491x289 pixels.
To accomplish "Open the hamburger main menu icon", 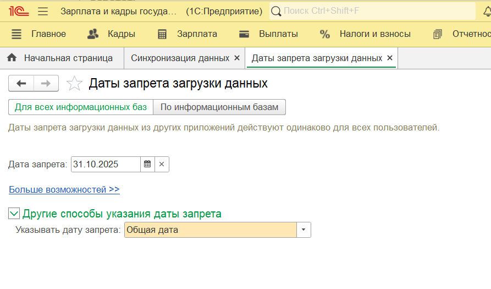I will point(43,11).
